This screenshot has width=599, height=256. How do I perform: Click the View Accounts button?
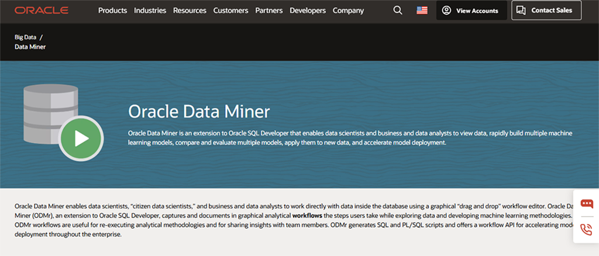coord(472,11)
